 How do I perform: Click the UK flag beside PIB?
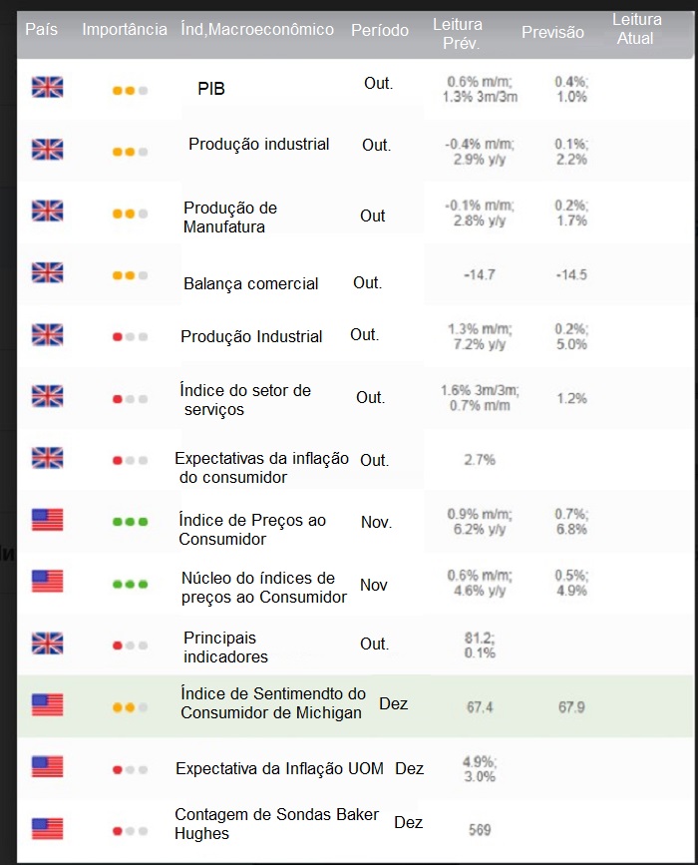48,87
